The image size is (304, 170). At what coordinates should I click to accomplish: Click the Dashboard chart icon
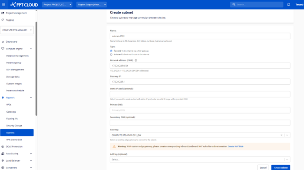pos(3,42)
